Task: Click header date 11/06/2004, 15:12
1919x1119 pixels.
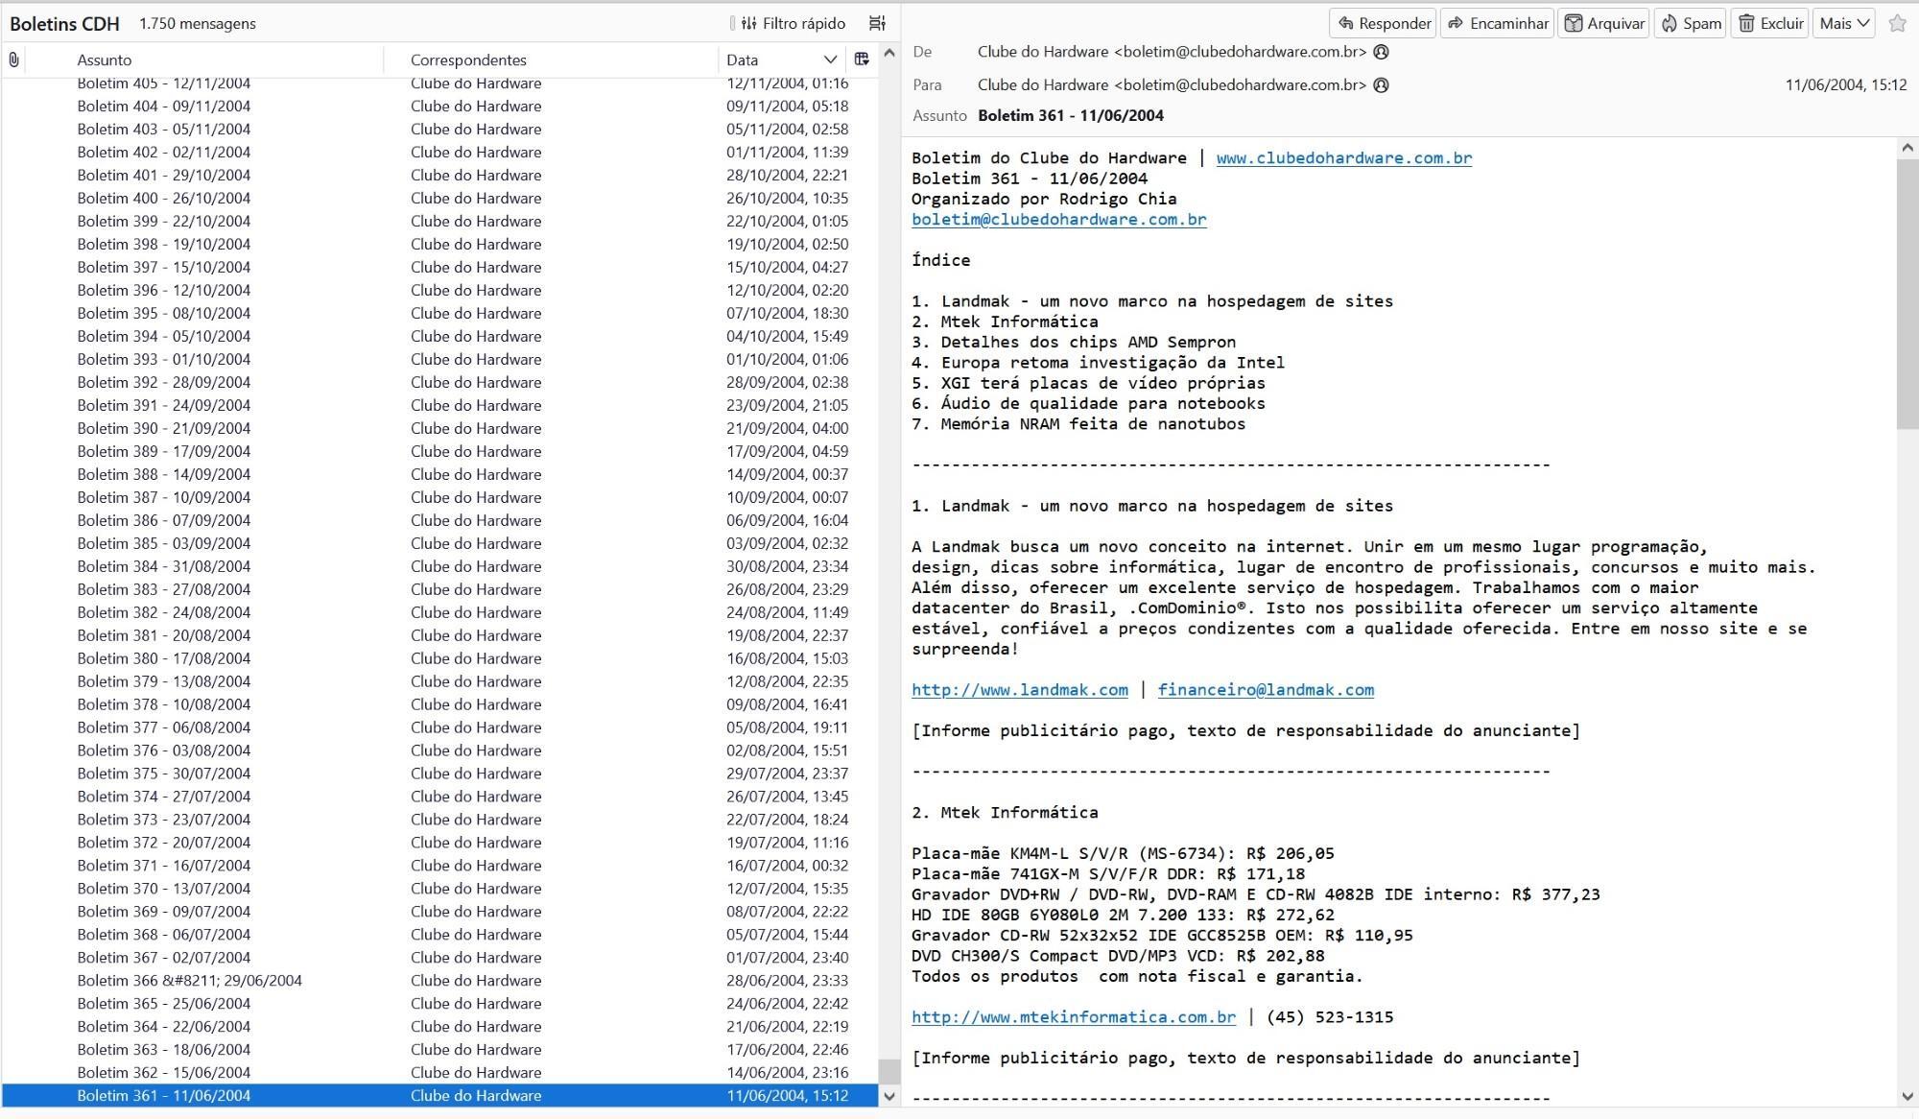Action: tap(1846, 85)
